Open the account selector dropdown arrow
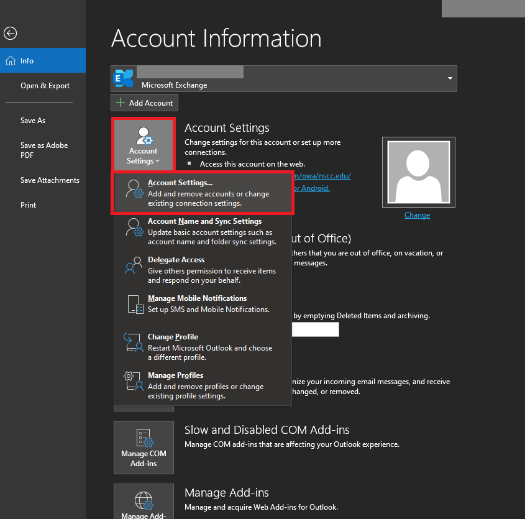 (450, 78)
